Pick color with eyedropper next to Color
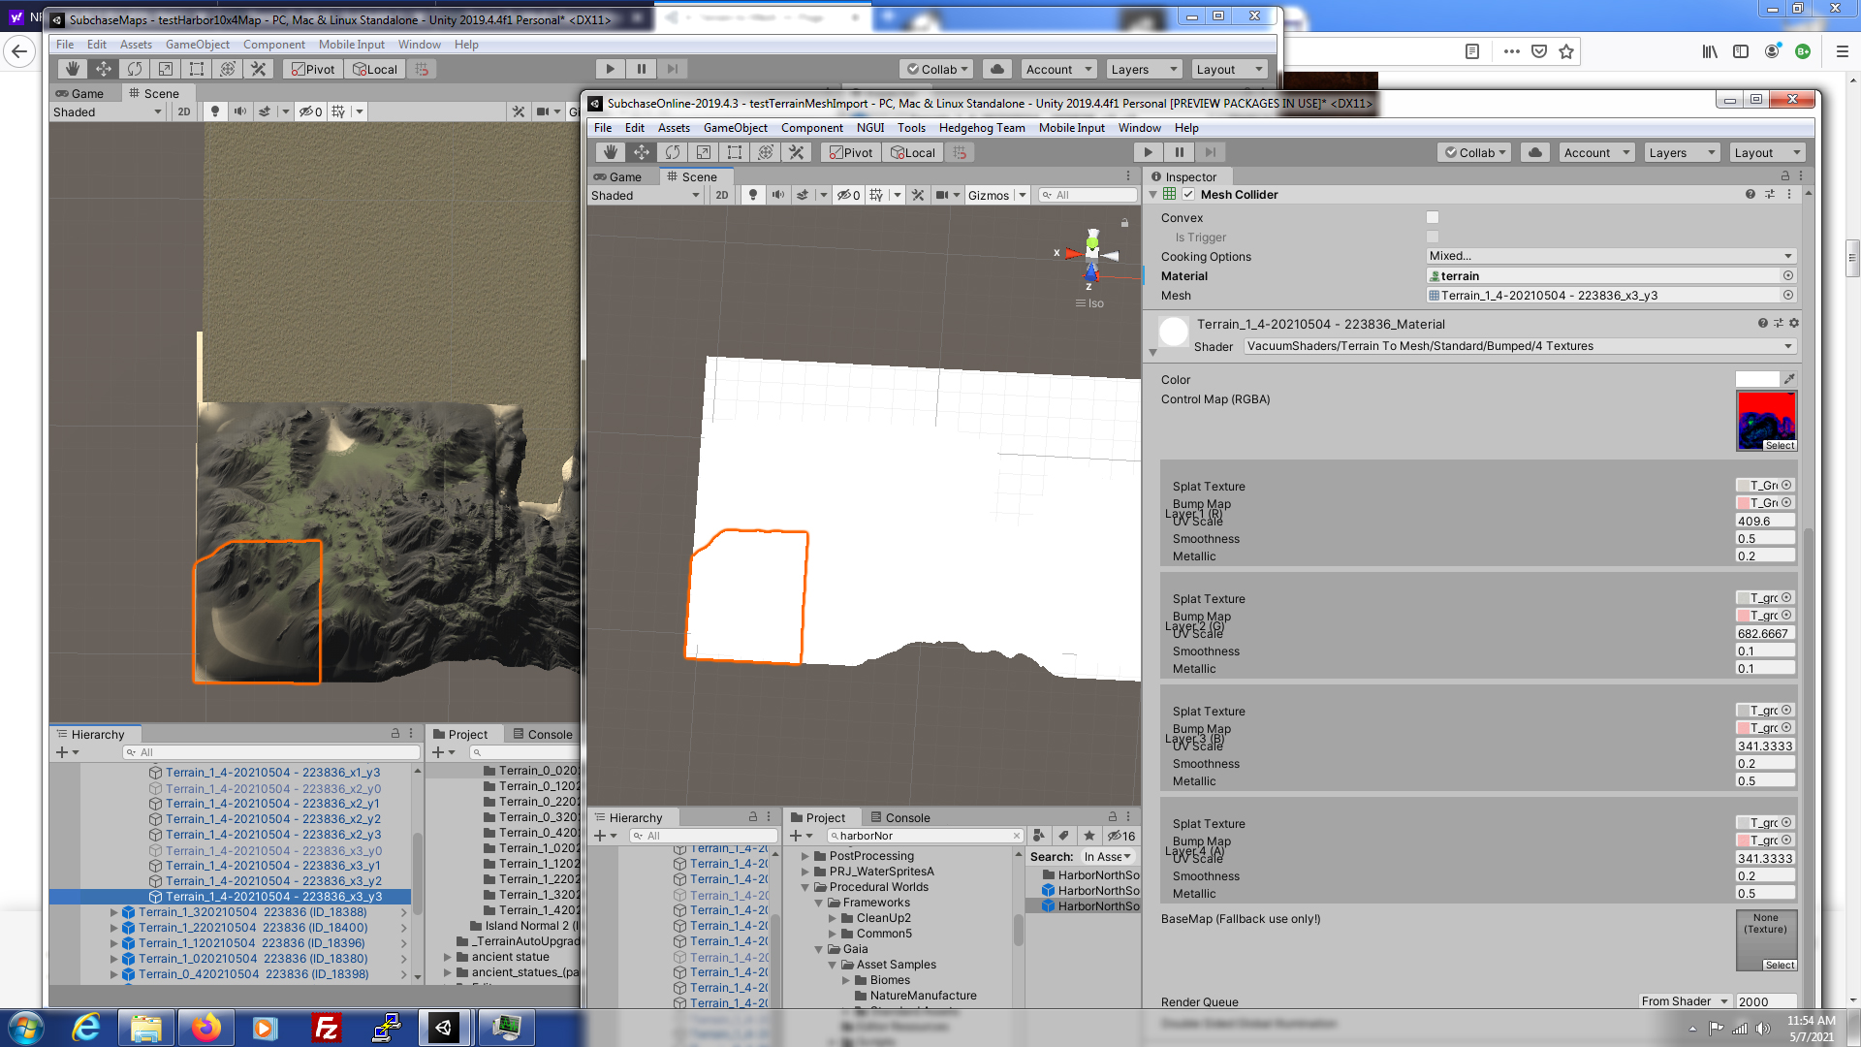Image resolution: width=1861 pixels, height=1047 pixels. (1789, 379)
